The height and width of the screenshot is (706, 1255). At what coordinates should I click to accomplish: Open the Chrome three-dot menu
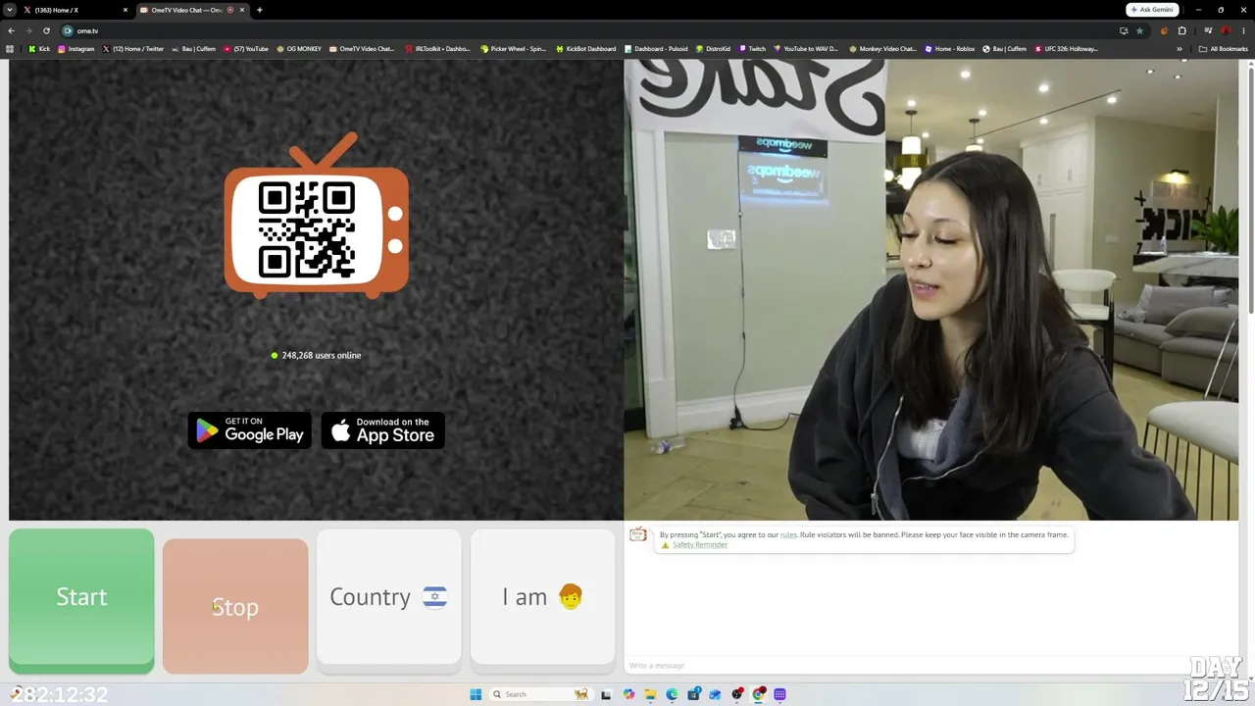(x=1243, y=30)
